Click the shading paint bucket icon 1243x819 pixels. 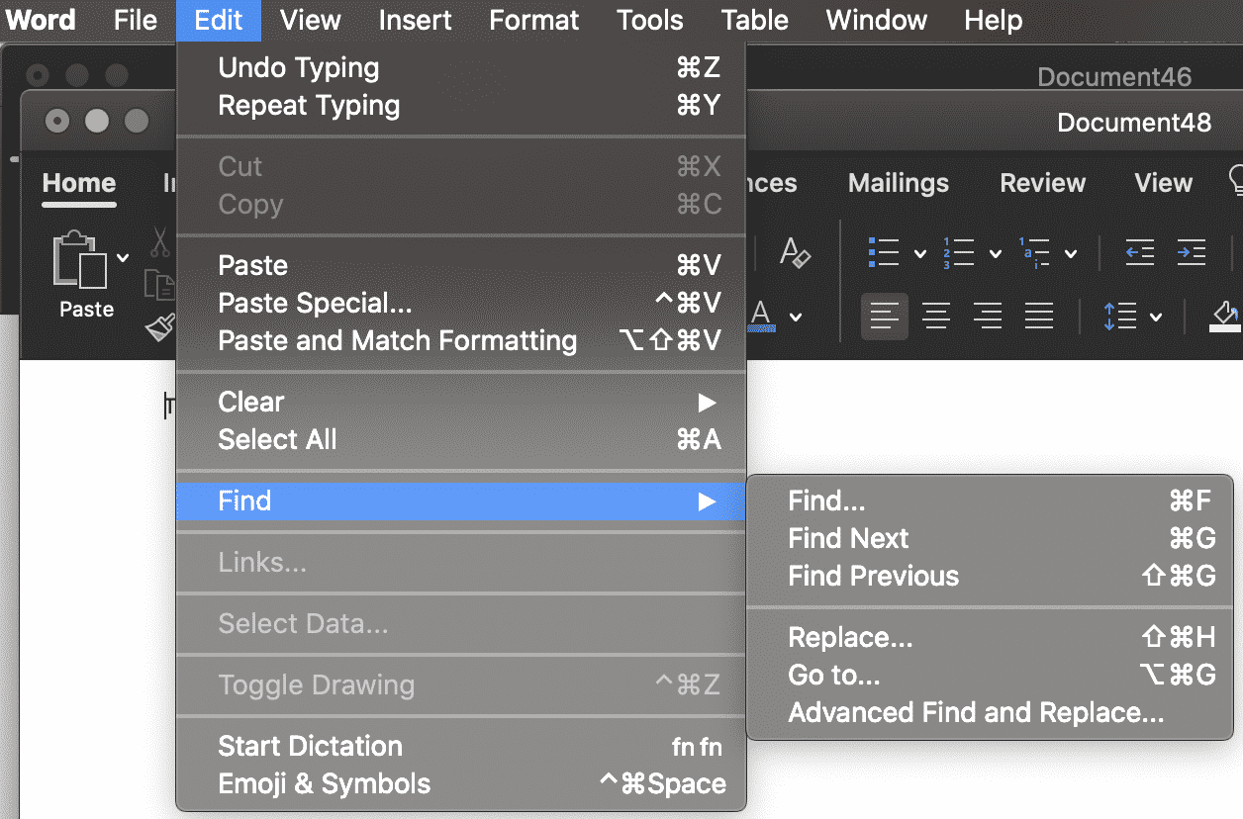point(1225,316)
